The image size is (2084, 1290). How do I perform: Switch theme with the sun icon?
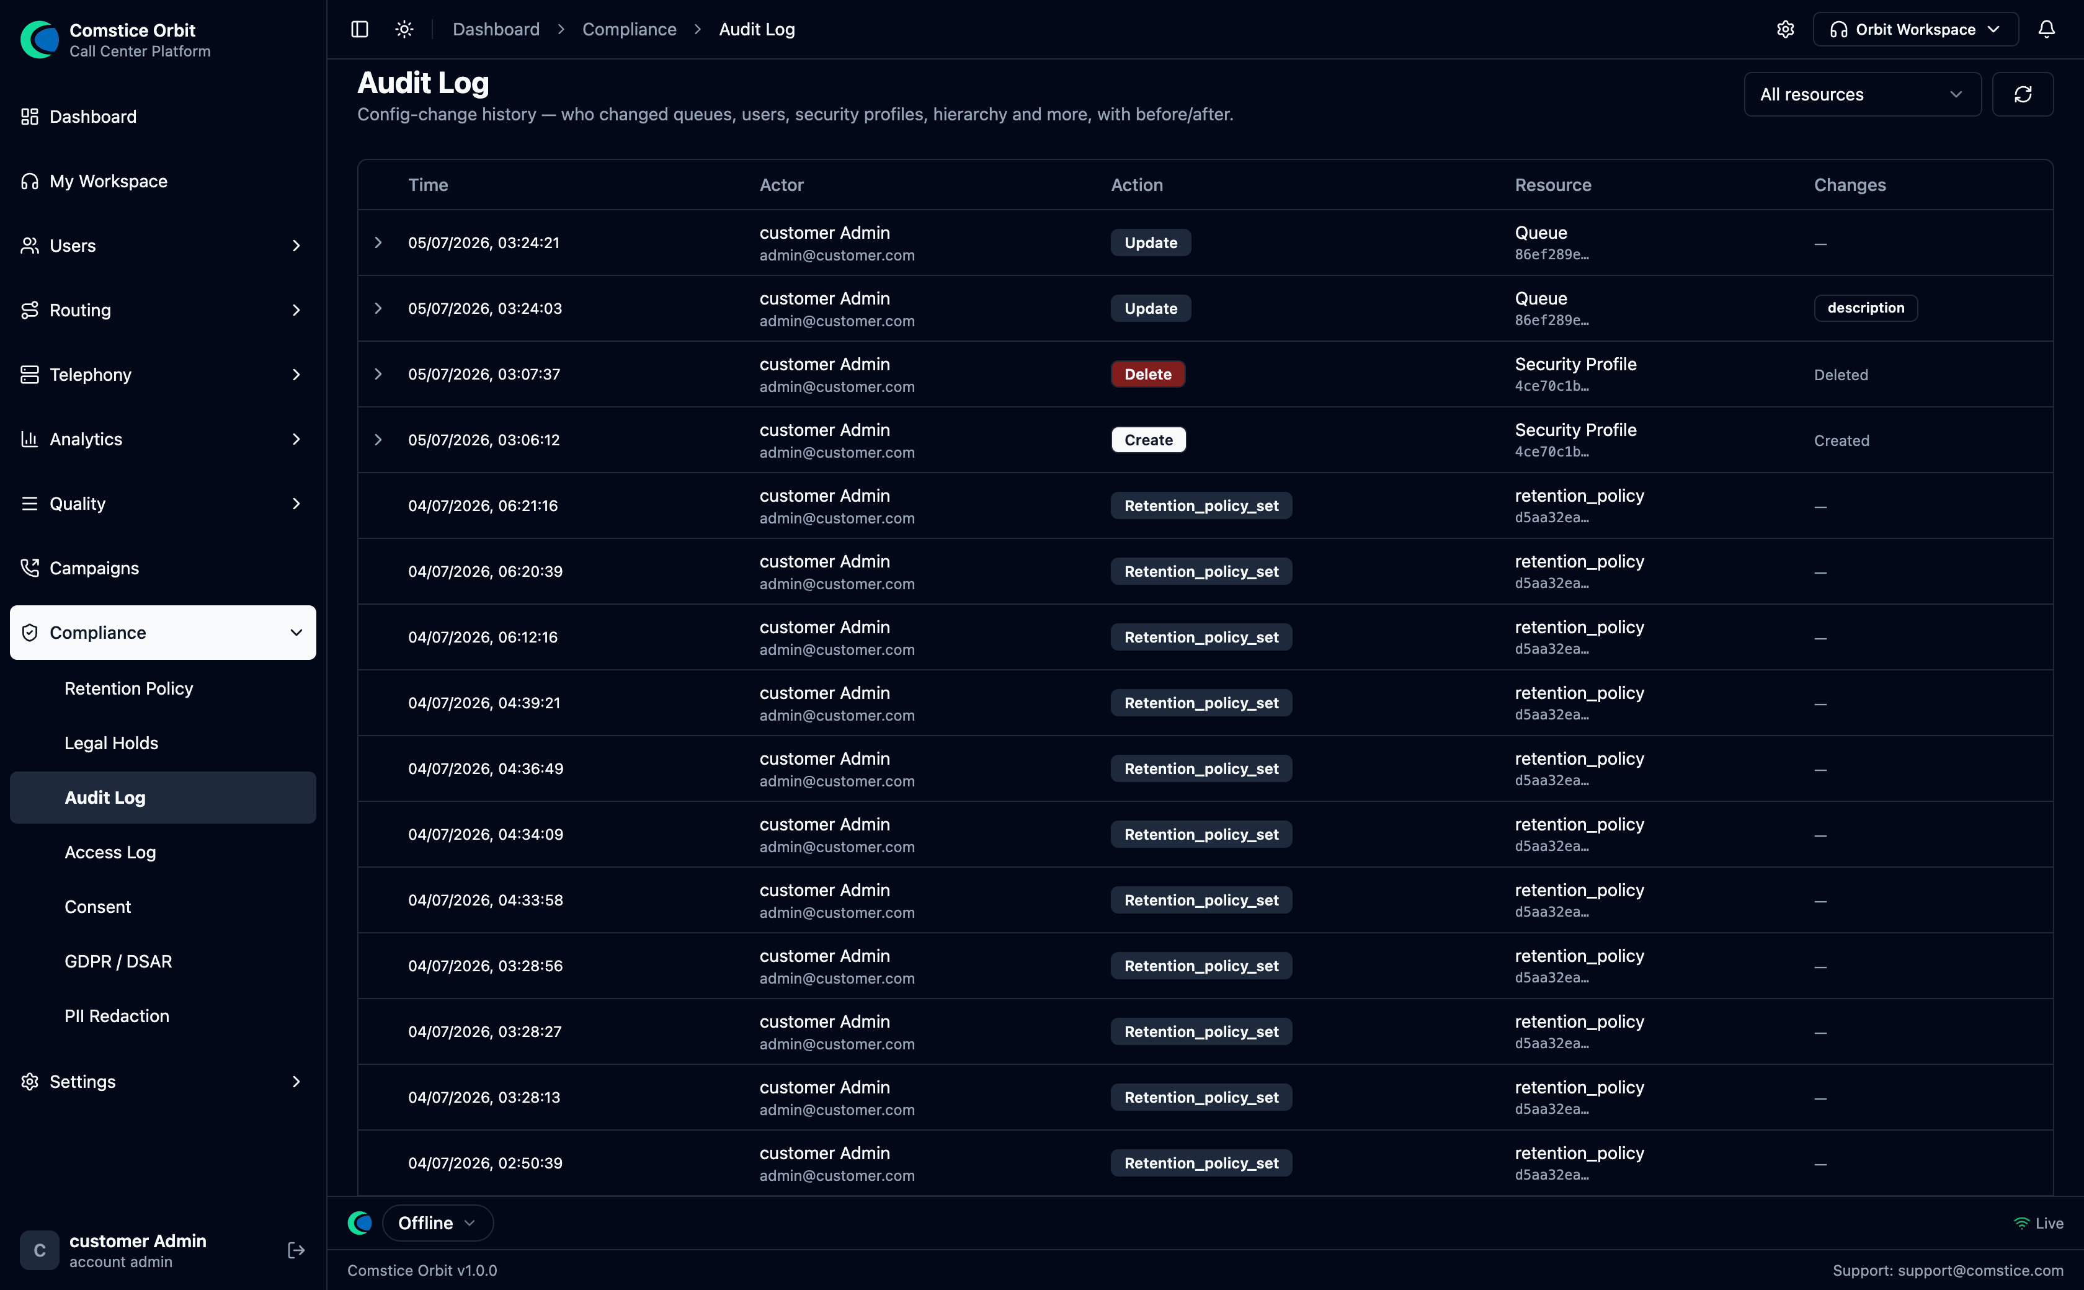point(404,29)
